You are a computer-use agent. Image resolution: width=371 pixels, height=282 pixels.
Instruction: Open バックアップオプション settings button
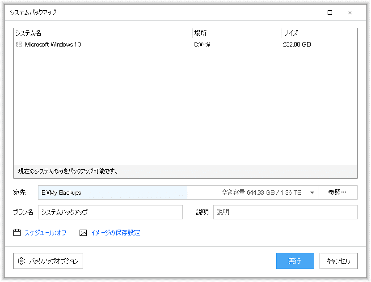48,261
